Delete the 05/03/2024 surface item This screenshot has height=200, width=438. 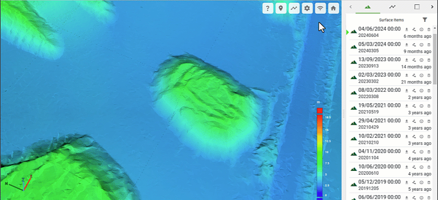(428, 45)
